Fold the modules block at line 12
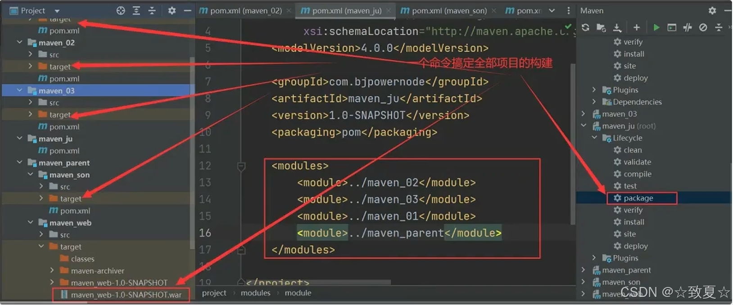This screenshot has height=305, width=733. coord(241,166)
